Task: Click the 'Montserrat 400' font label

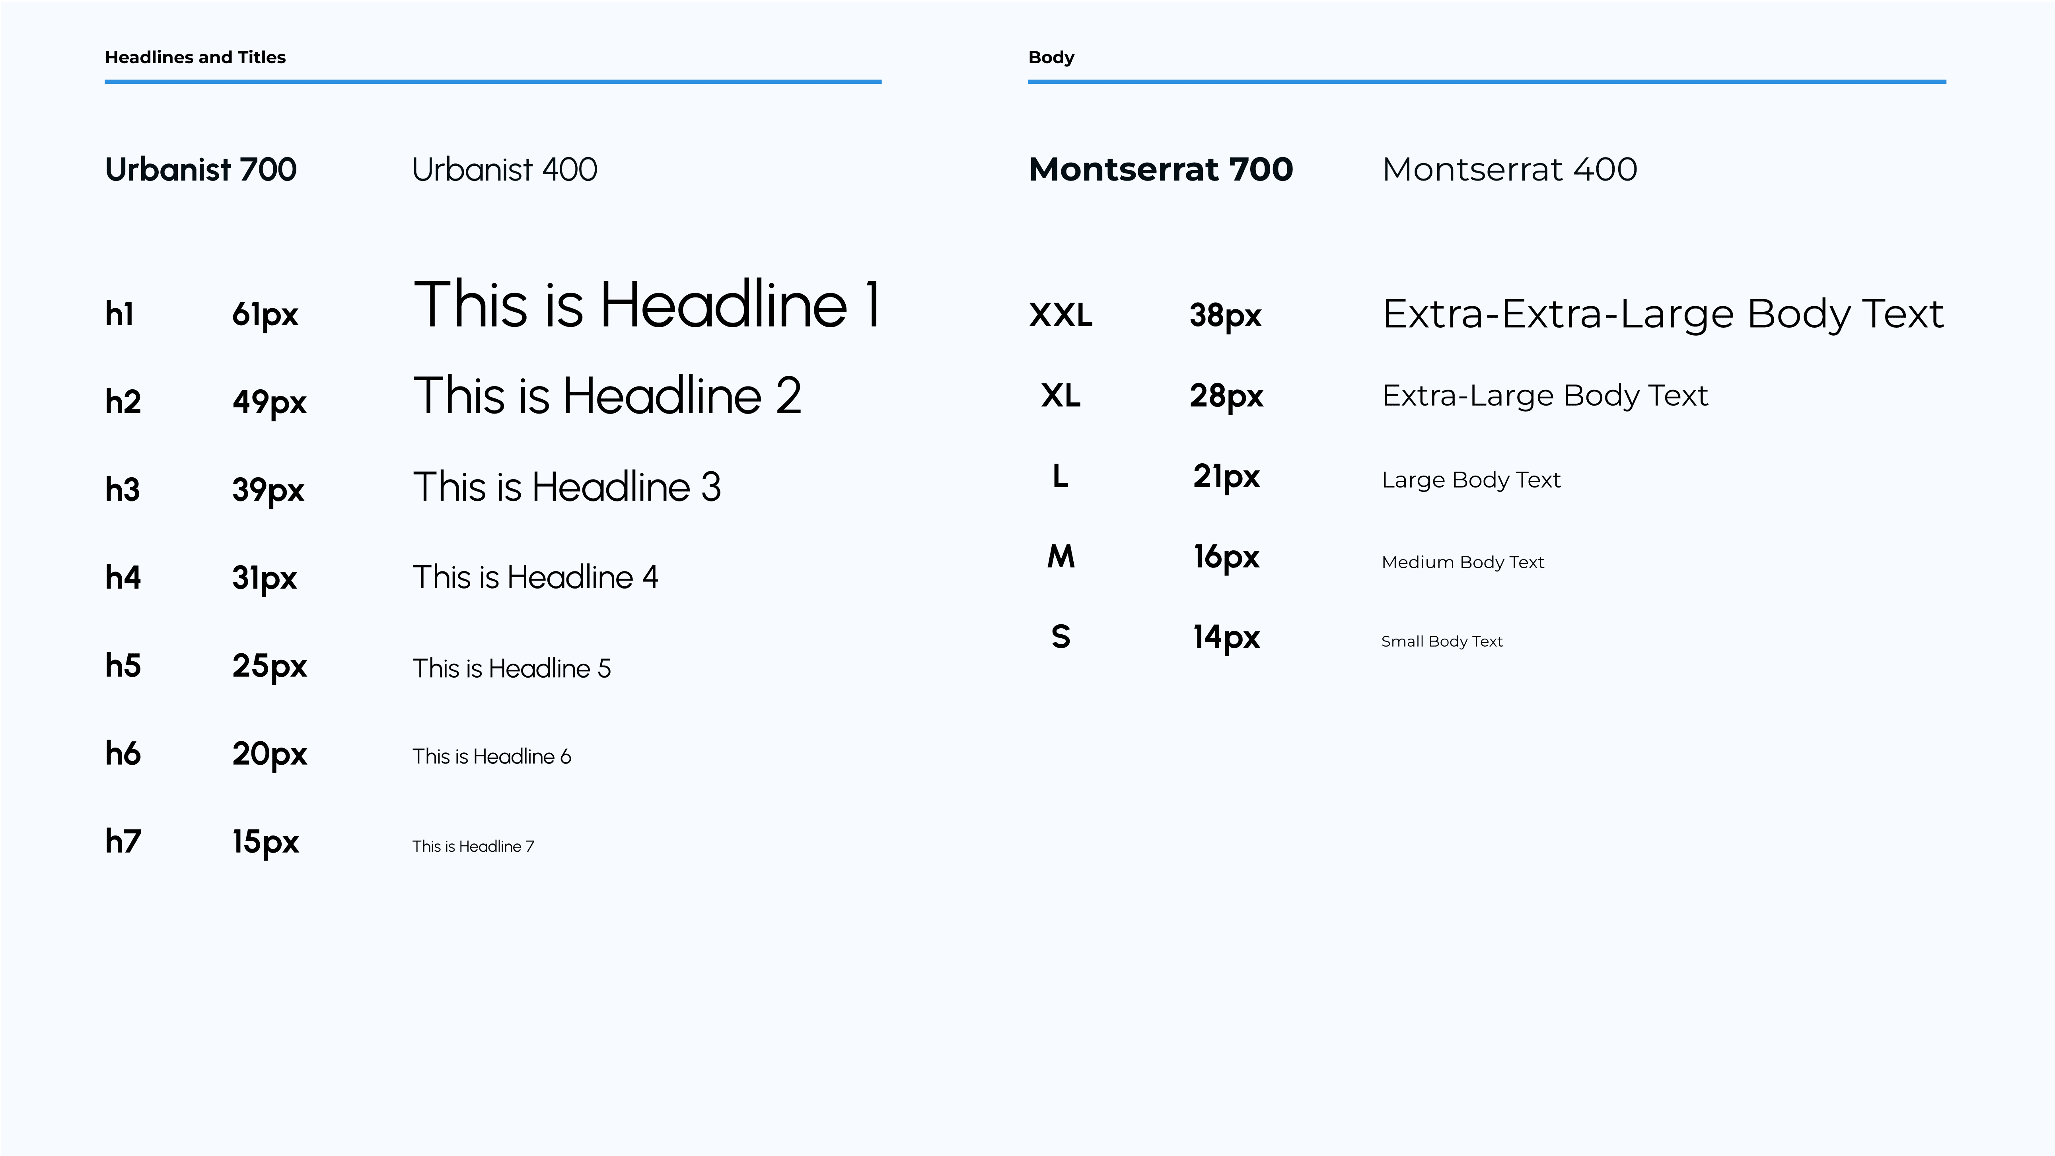Action: [1509, 170]
